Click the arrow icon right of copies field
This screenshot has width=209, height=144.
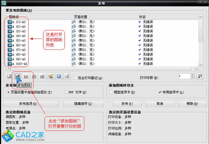click(x=200, y=76)
